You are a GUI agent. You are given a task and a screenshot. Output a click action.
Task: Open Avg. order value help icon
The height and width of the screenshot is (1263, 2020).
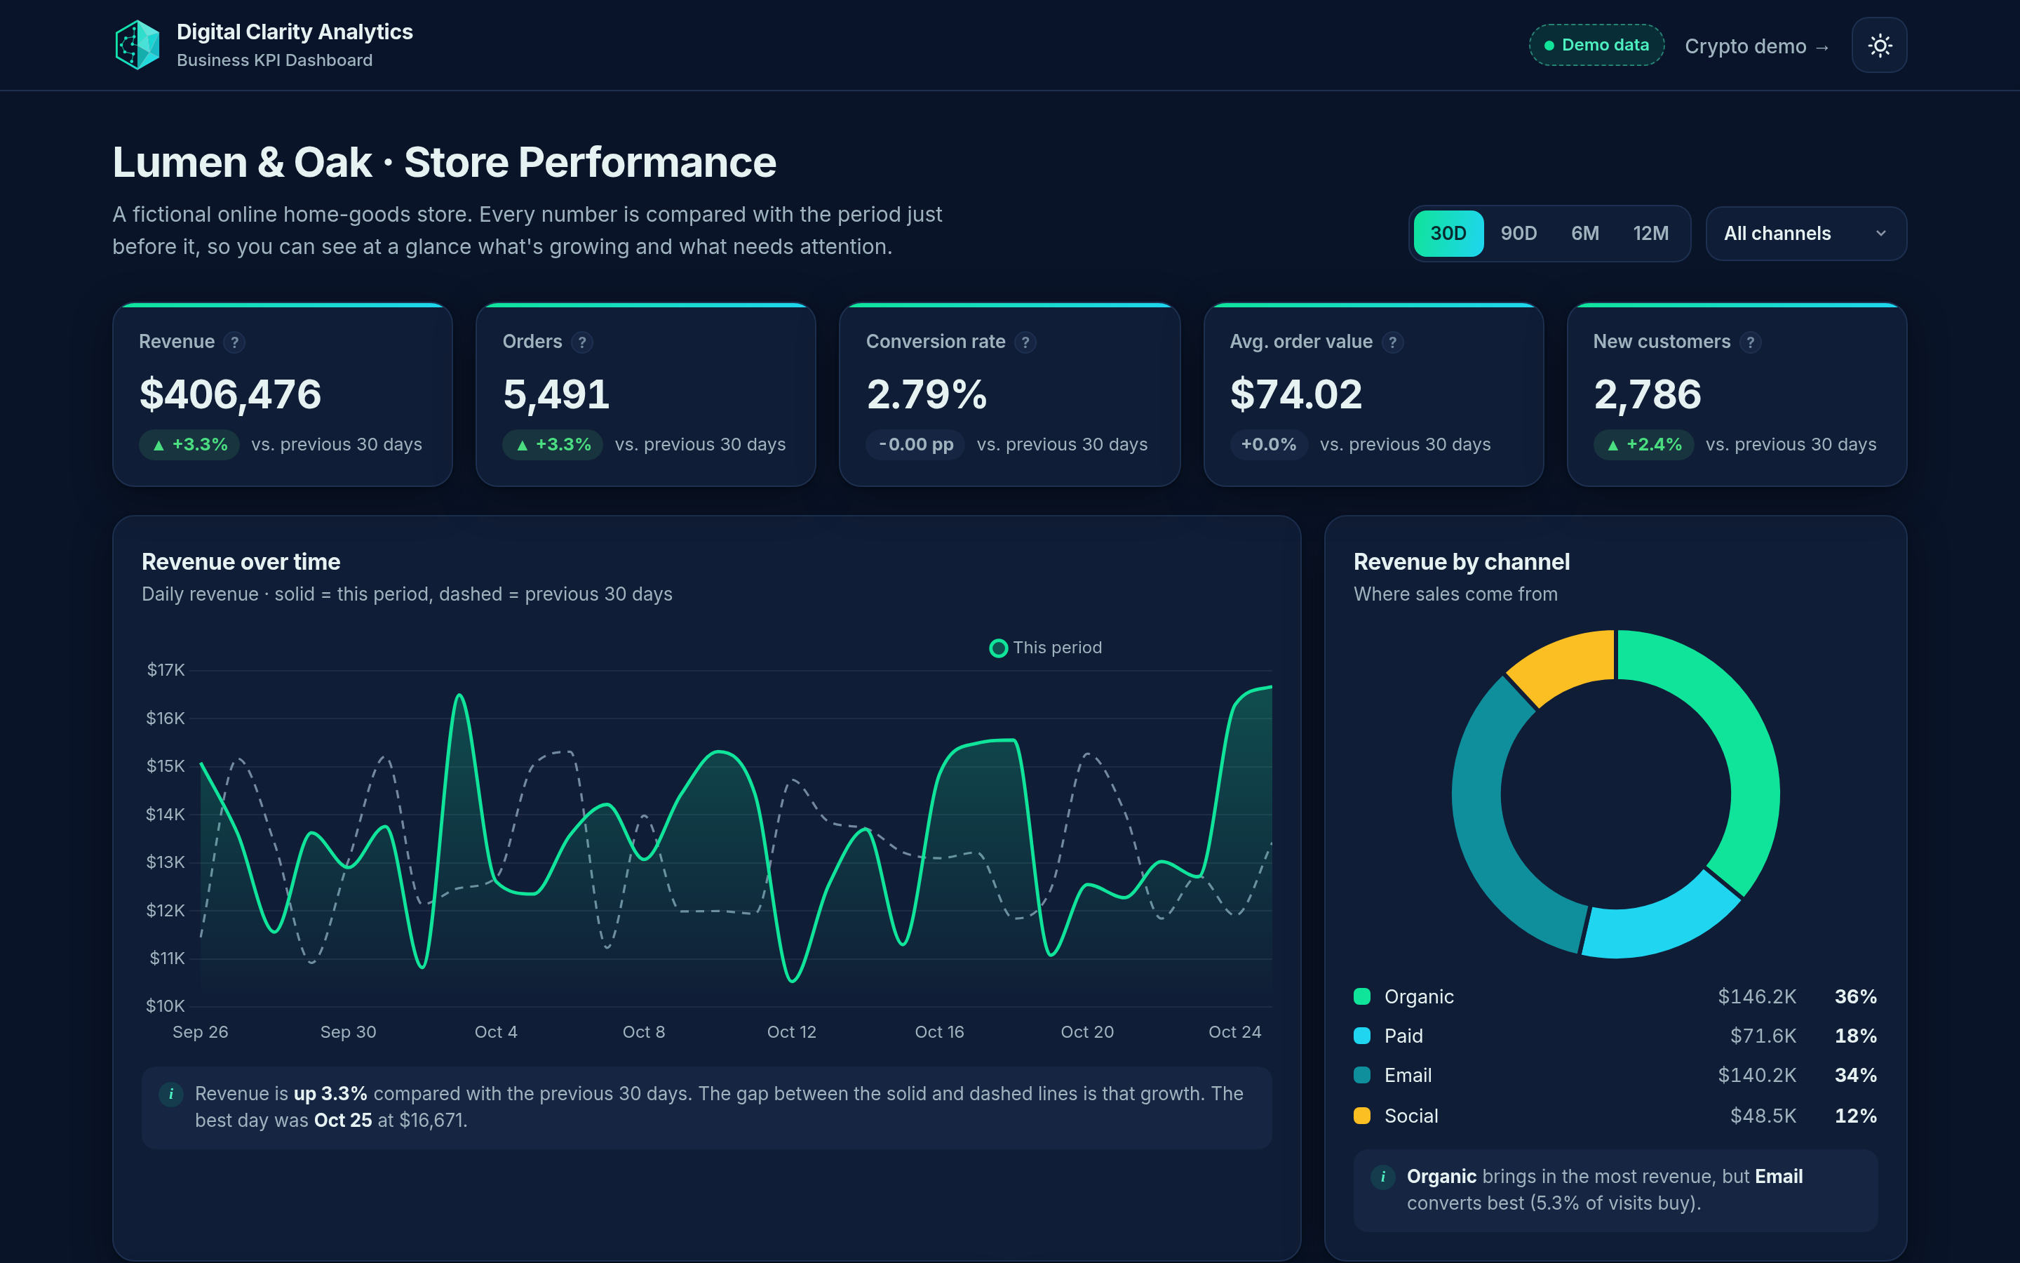coord(1392,342)
